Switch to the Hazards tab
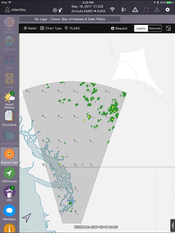 point(155,28)
